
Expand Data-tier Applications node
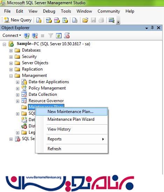point(17,82)
